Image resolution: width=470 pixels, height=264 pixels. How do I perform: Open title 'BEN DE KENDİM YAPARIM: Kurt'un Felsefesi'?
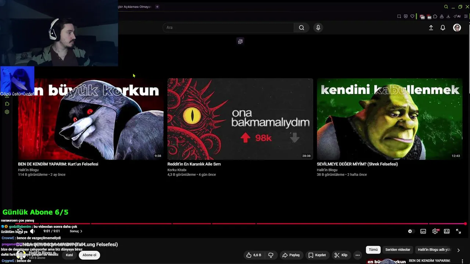[x=58, y=164]
